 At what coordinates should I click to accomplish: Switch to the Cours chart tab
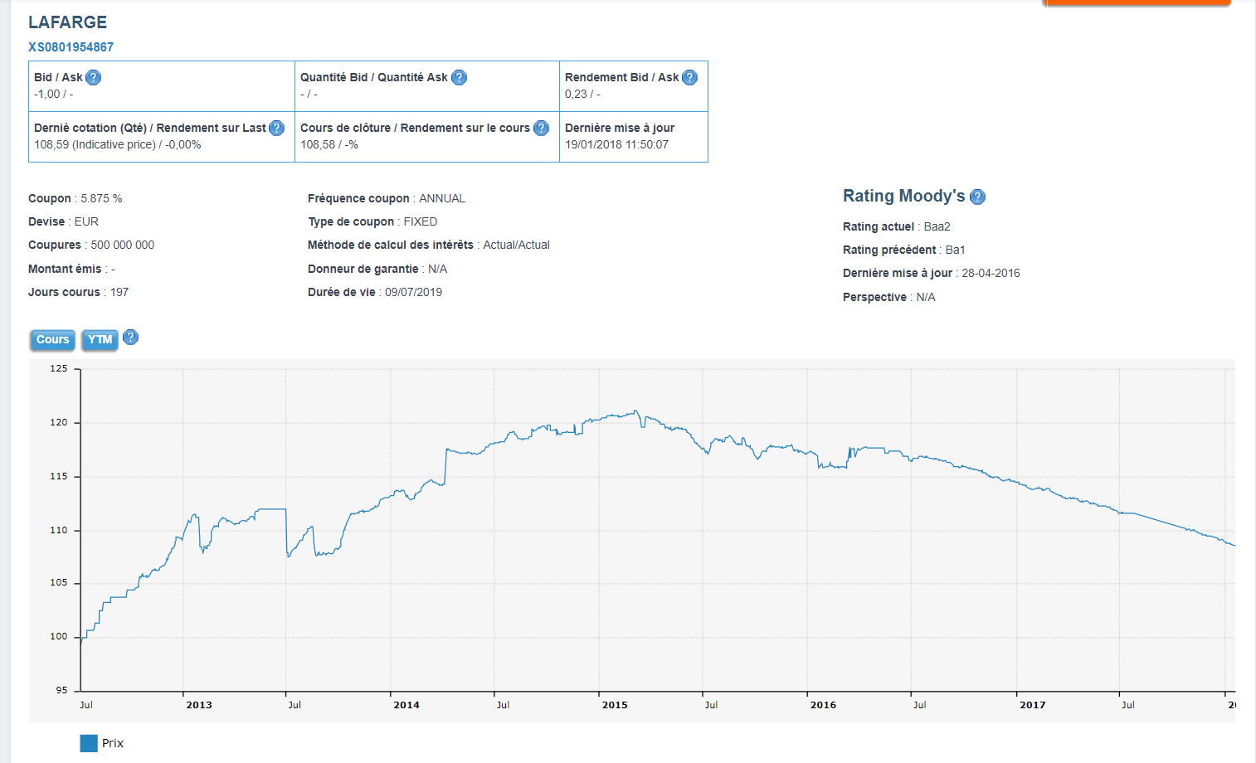(52, 339)
